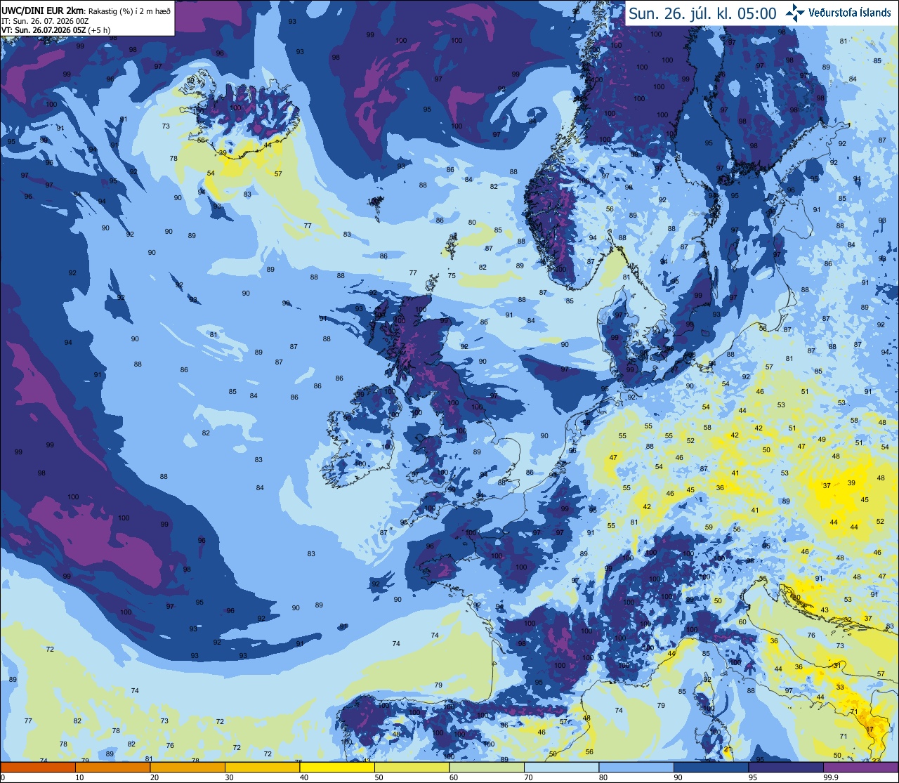Screen dimensions: 899x783
Task: Pick the legend swatch between 20 and 30
Action: 188,767
